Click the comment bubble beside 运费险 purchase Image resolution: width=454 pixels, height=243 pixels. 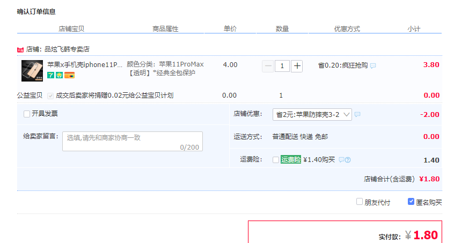(x=342, y=160)
